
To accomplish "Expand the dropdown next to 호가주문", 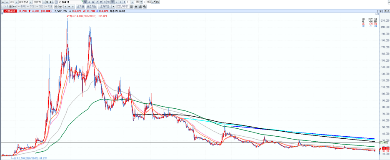I will [x=113, y=7].
